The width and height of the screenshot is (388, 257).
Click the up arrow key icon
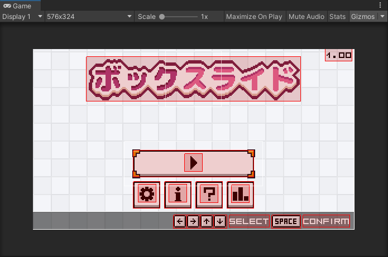pos(207,221)
